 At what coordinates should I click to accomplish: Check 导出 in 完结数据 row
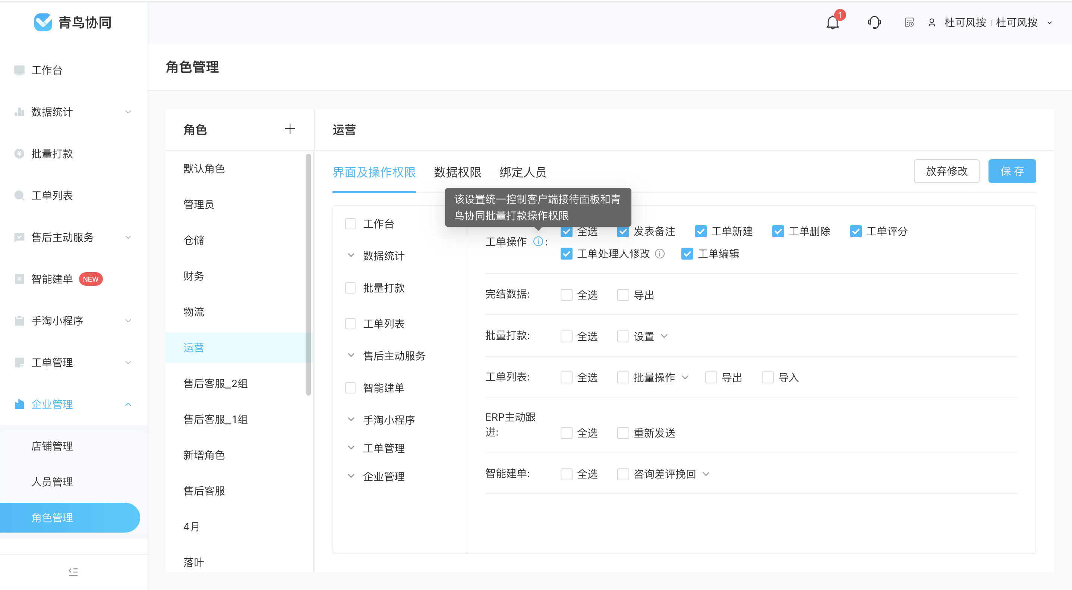pyautogui.click(x=622, y=295)
